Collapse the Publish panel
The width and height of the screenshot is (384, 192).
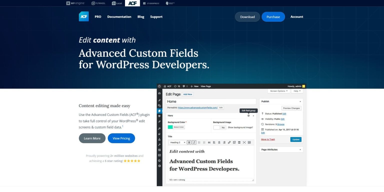[x=300, y=101]
